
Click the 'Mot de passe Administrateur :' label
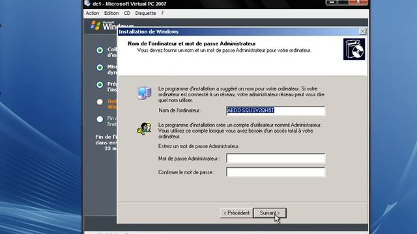189,159
